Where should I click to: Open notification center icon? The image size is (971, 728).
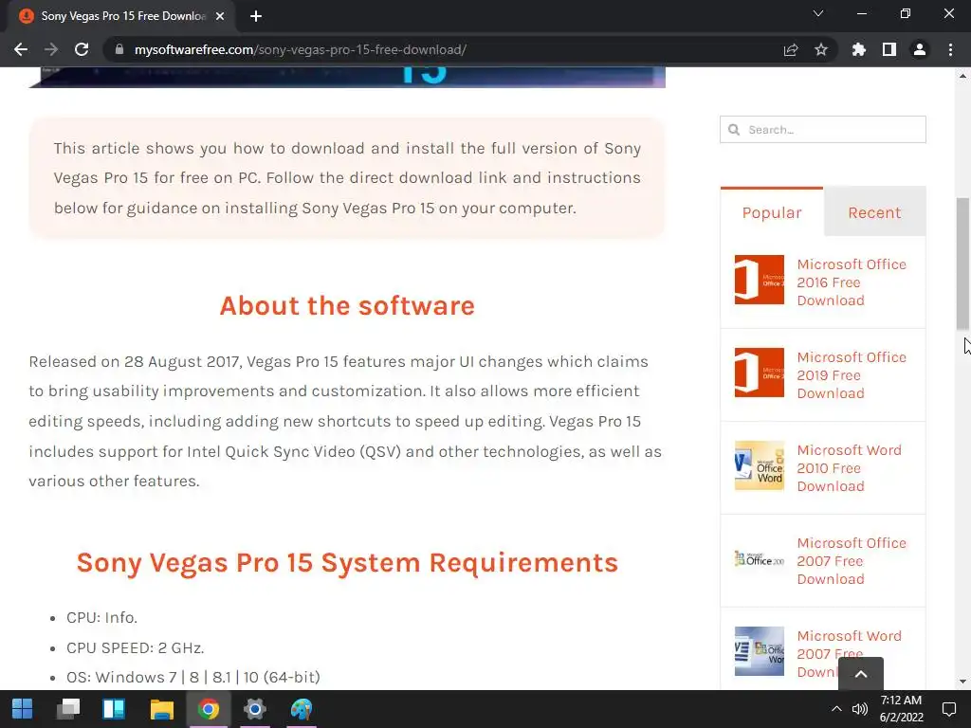point(948,709)
